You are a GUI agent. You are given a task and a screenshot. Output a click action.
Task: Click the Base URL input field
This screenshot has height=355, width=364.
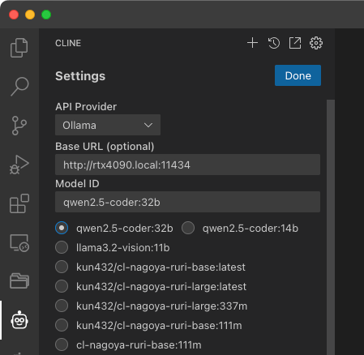coord(187,165)
